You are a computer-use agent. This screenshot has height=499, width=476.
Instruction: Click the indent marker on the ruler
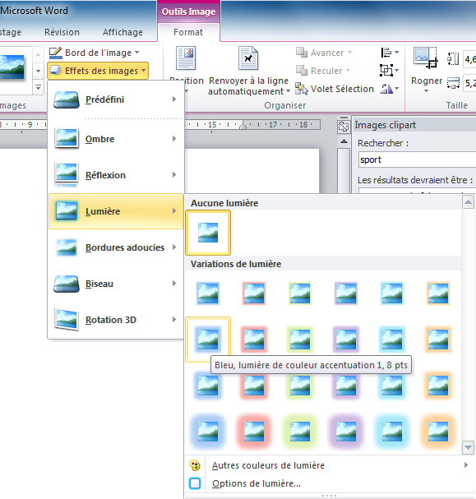[243, 125]
